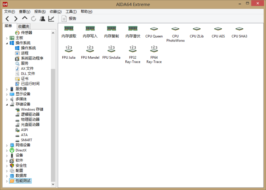Open the 收藏(O) menu
The height and width of the screenshot is (190, 266).
click(56, 11)
